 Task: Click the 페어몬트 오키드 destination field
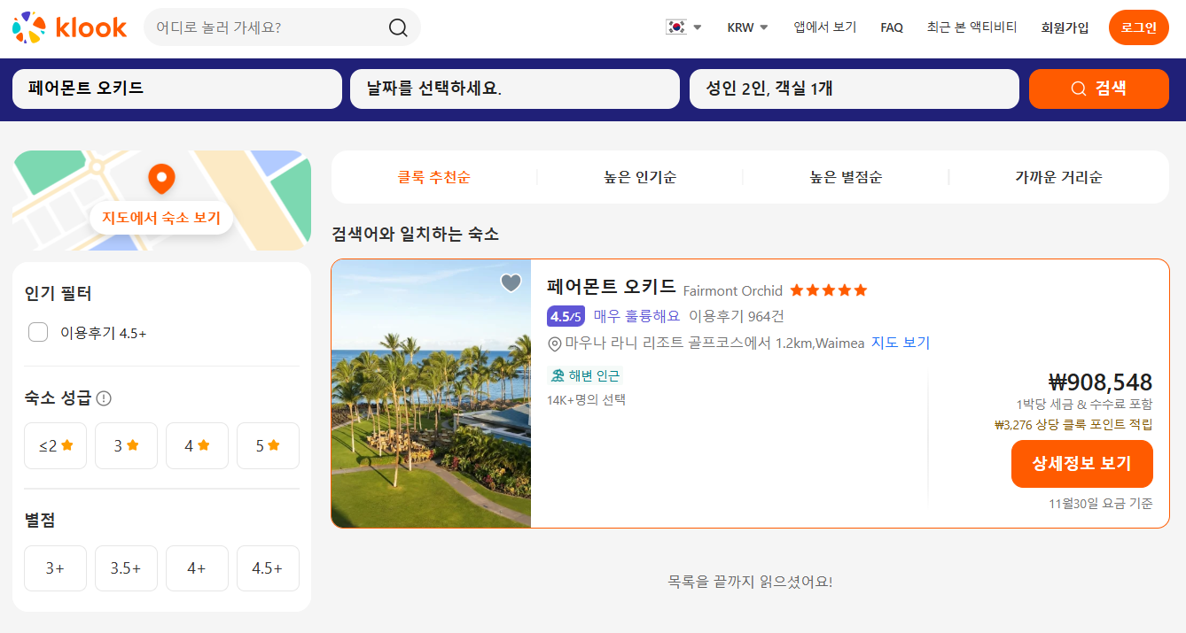(x=177, y=89)
